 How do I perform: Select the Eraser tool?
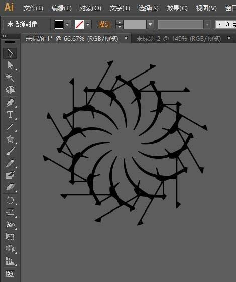[10, 187]
